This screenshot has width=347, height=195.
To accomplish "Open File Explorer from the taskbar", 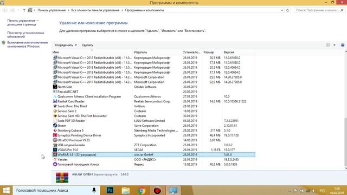I will pyautogui.click(x=126, y=190).
